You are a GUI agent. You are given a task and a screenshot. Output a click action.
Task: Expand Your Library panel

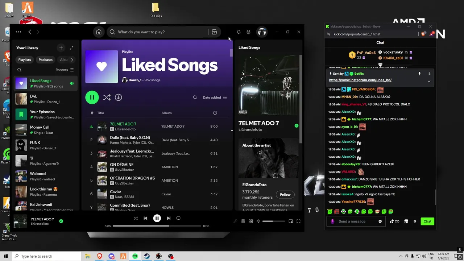click(71, 48)
